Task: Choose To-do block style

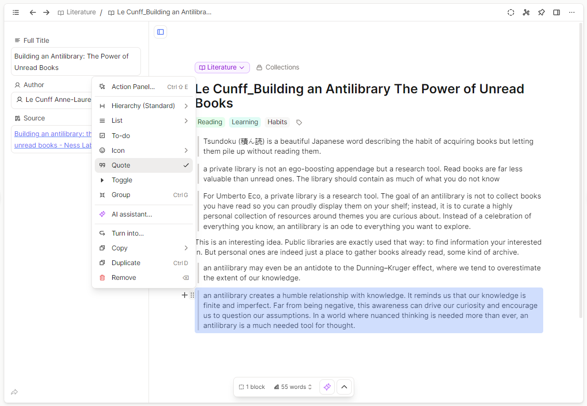Action: [144, 136]
